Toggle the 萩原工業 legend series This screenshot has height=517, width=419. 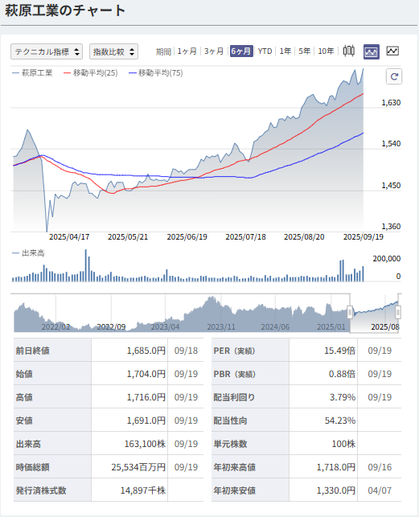tap(32, 73)
